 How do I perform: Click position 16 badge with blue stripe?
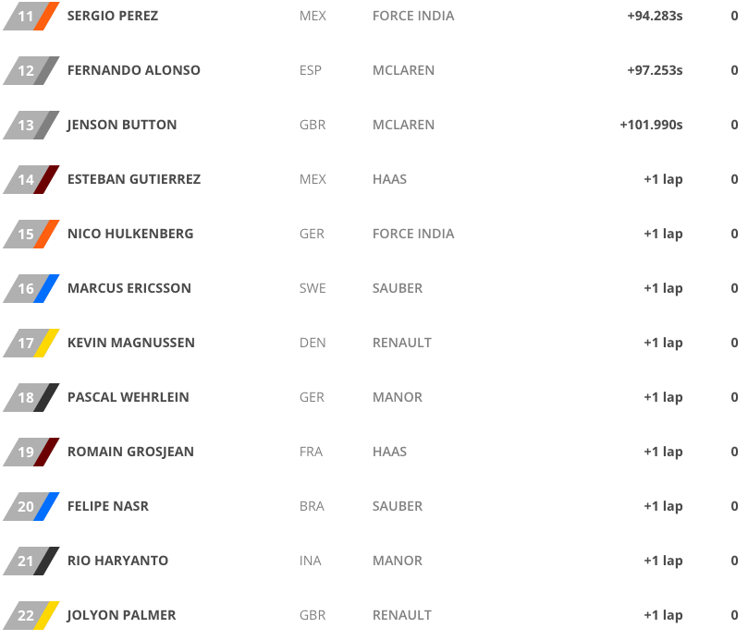point(31,288)
